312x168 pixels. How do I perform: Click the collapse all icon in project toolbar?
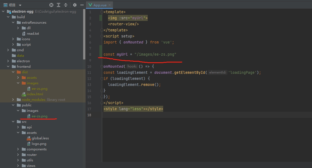(66, 5)
